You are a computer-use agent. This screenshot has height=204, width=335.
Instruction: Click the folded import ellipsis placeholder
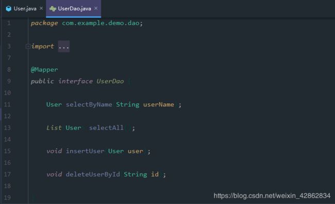click(x=64, y=46)
